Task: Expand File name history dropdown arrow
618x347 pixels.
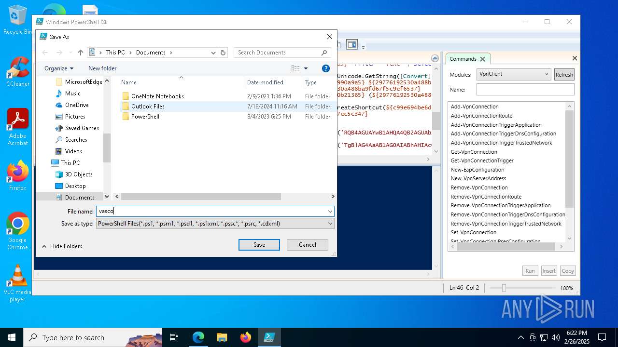Action: coord(330,211)
